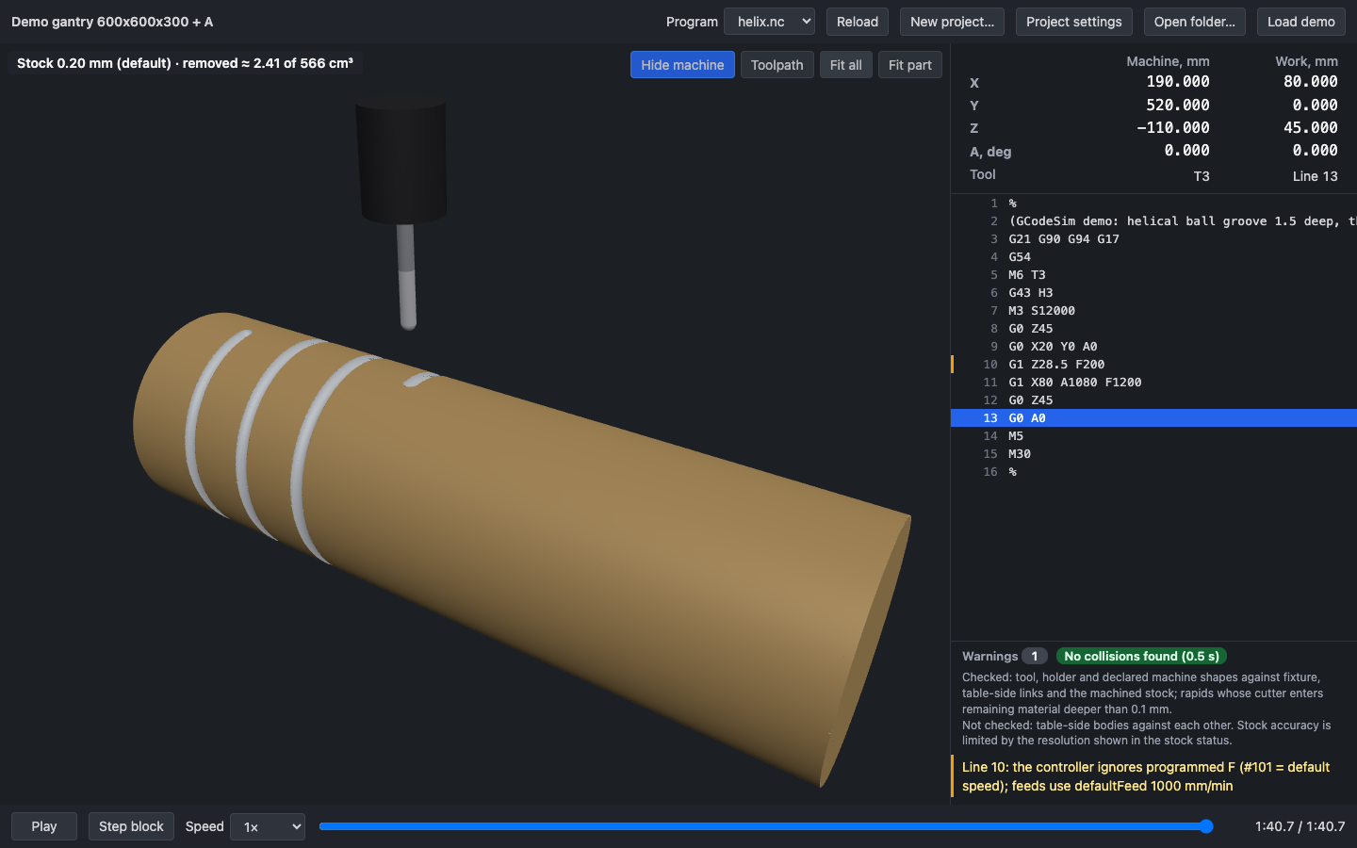1357x848 pixels.
Task: Select line 8 G0 Z45
Action: 1153,329
